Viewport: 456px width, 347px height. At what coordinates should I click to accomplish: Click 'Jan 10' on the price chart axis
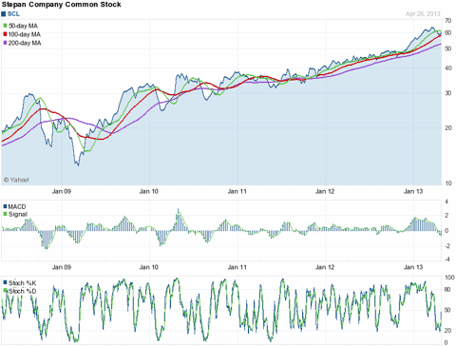pos(149,191)
